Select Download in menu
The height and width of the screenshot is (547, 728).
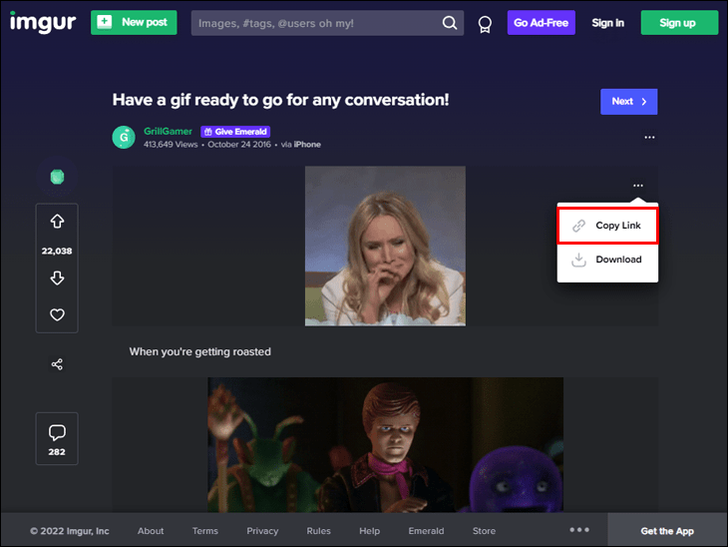click(x=607, y=260)
